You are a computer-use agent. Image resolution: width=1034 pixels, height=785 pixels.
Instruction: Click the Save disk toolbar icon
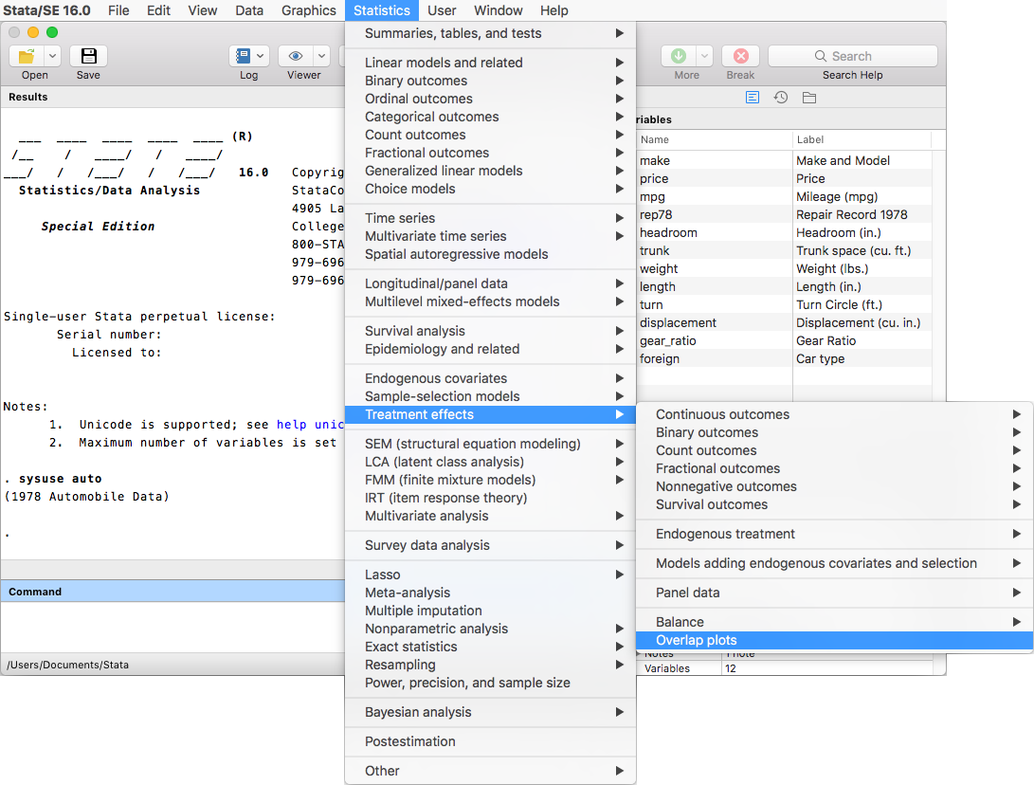[x=88, y=56]
